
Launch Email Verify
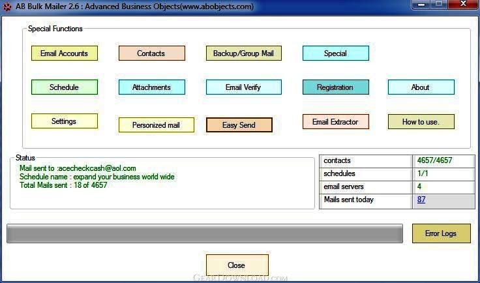[244, 87]
